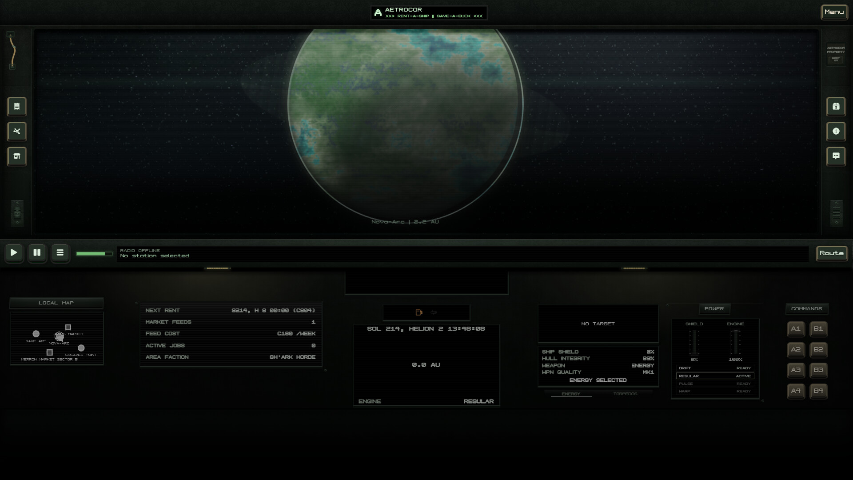Screen dimensions: 853x480
Task: Click the Power panel header
Action: coord(714,309)
